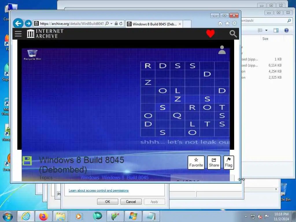Toggle the preview pane in Explorer
This screenshot has width=296, height=222.
click(x=276, y=30)
